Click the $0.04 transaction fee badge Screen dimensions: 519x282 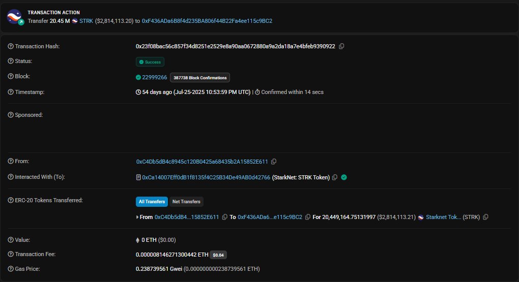pyautogui.click(x=218, y=255)
